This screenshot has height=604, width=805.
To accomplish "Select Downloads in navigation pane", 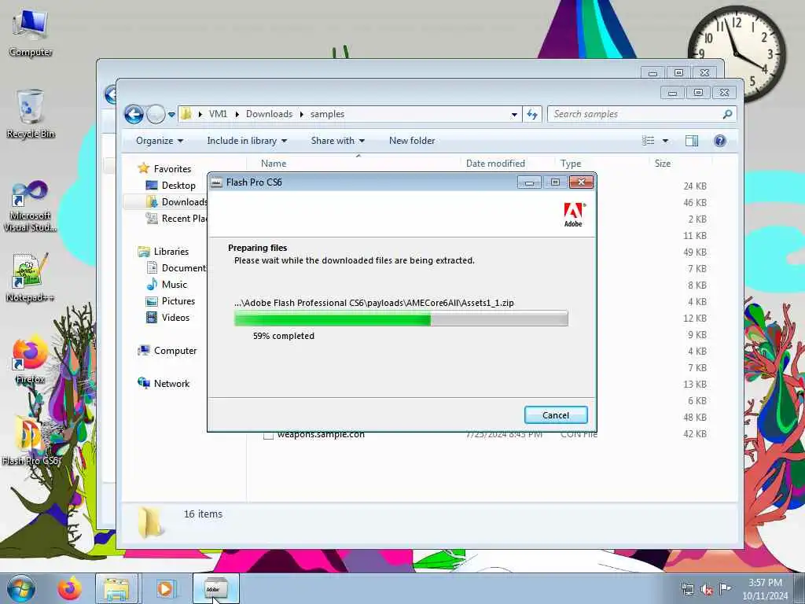I will pos(177,202).
